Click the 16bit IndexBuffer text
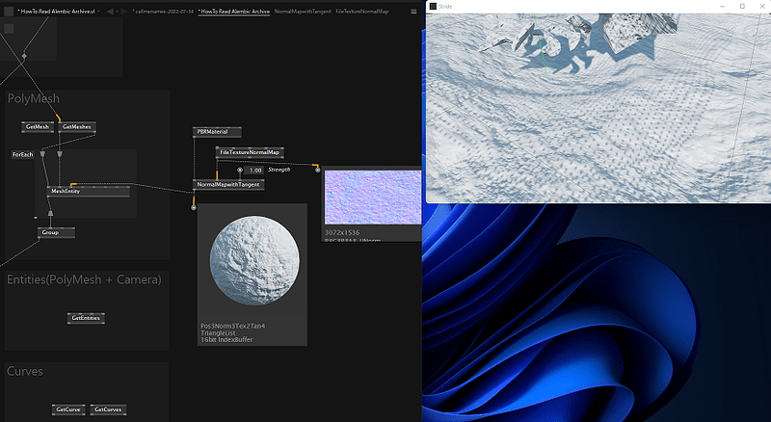Screen dimensions: 771x422 coord(226,339)
